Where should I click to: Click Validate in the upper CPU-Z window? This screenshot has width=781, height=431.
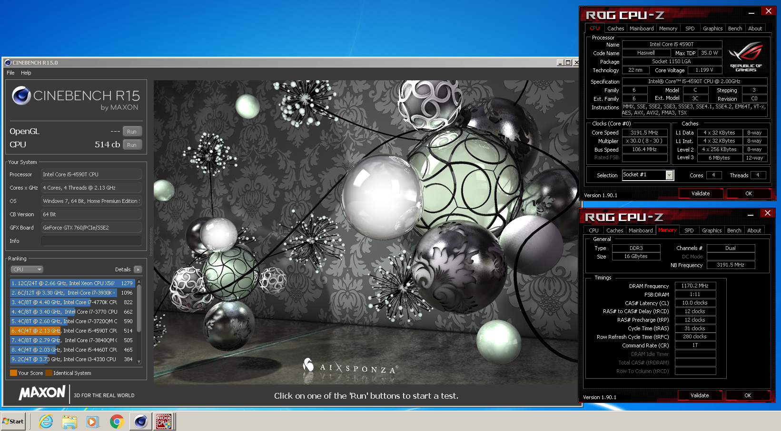click(701, 193)
